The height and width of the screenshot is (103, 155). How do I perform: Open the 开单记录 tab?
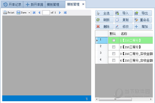click(12, 5)
